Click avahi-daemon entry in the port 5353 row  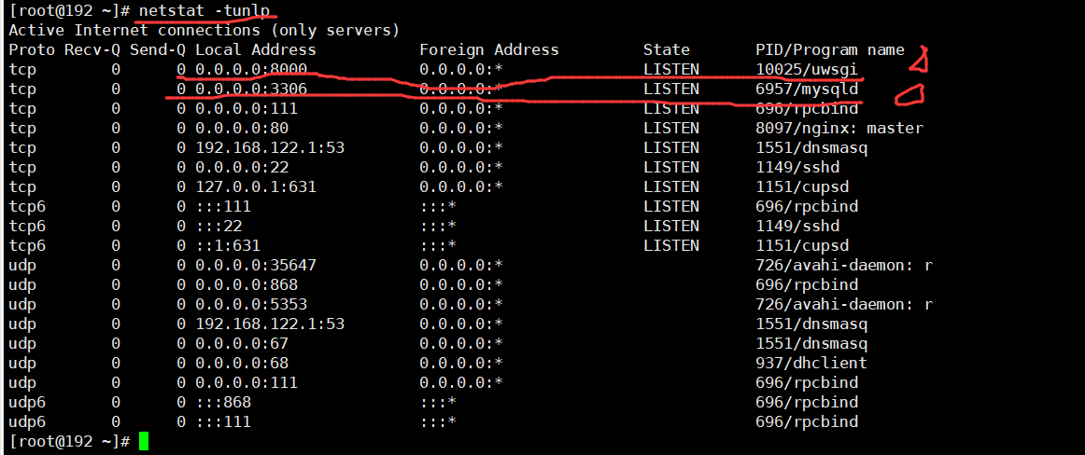point(844,304)
